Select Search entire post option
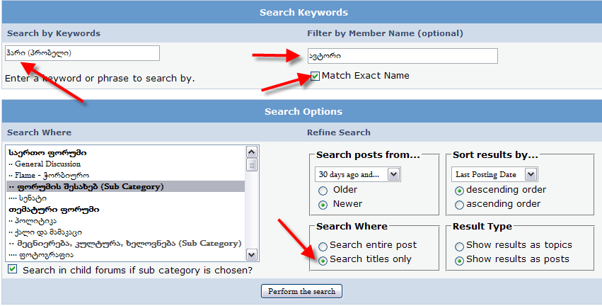The height and width of the screenshot is (306, 602). point(323,245)
